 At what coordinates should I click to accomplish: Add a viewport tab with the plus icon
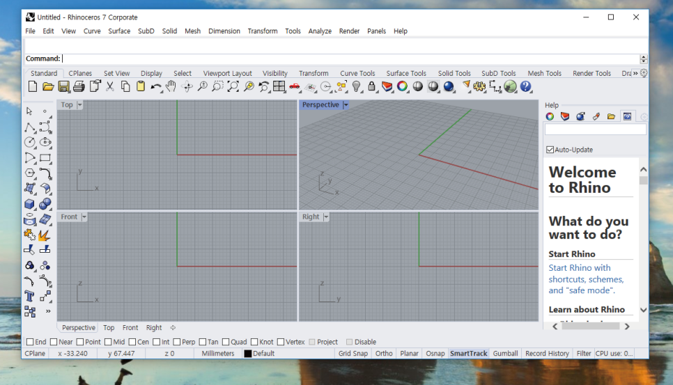173,327
